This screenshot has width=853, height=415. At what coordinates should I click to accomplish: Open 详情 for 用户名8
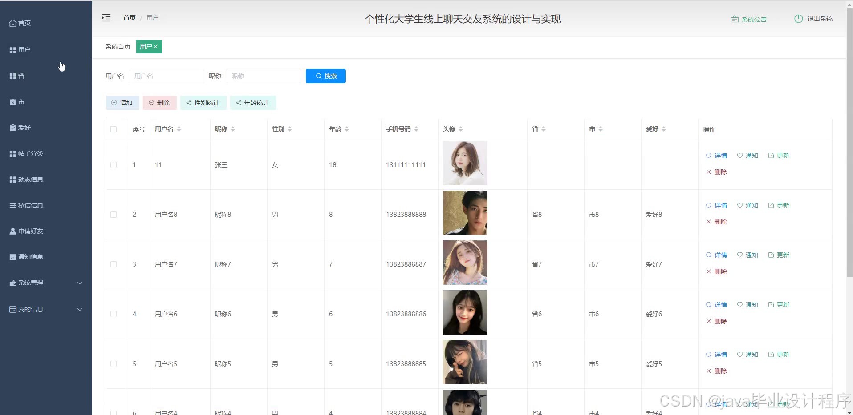[x=716, y=205]
